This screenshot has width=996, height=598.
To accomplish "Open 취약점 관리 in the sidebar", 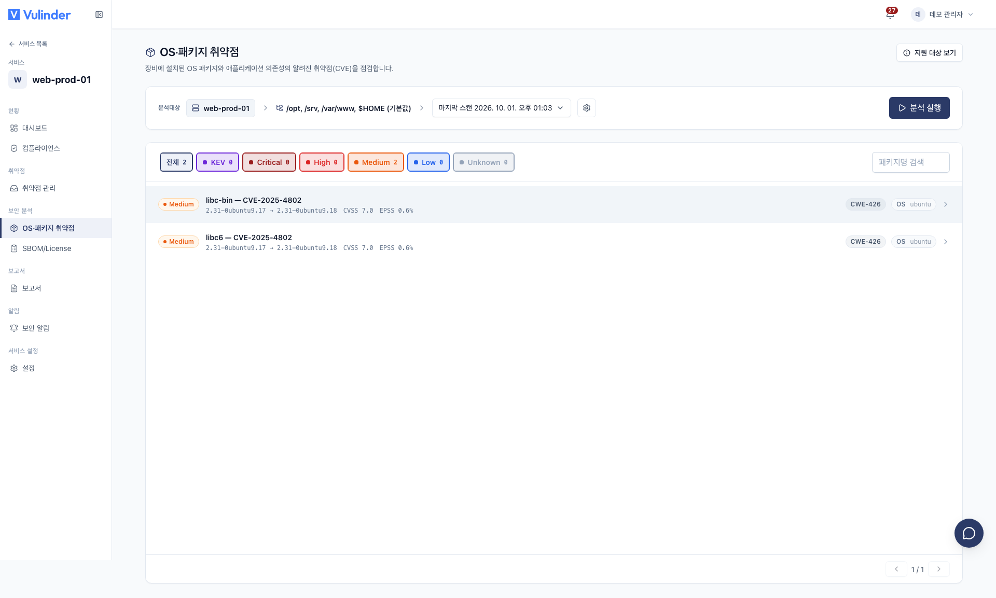I will 56,188.
